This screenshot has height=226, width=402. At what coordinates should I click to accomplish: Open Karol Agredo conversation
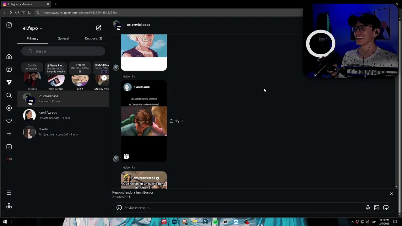(x=63, y=115)
